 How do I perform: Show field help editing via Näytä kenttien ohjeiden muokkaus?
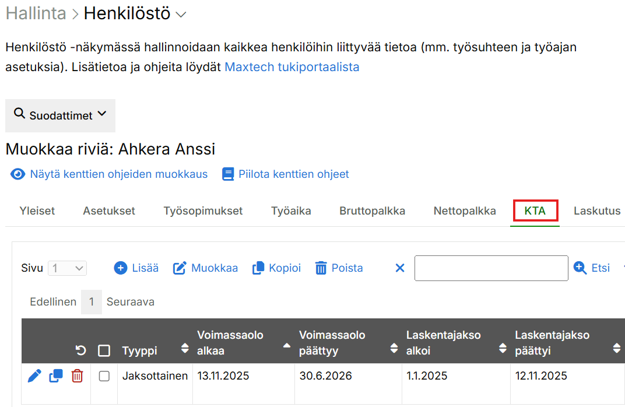click(x=110, y=174)
